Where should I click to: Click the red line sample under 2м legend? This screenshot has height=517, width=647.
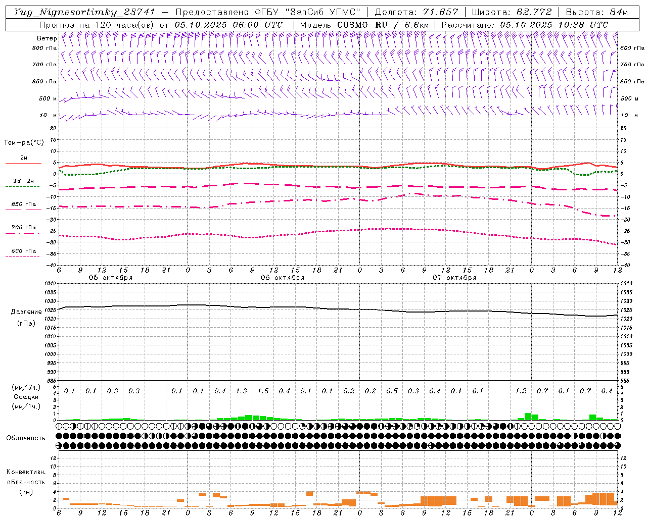[x=23, y=163]
